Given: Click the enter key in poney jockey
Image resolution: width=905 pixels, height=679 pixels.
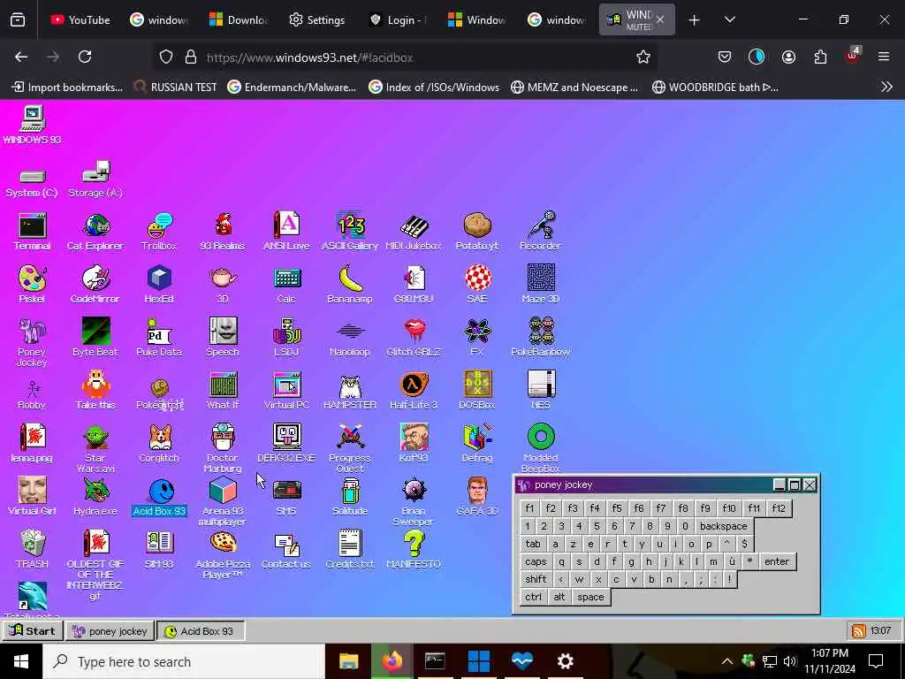Looking at the screenshot, I should (x=776, y=561).
